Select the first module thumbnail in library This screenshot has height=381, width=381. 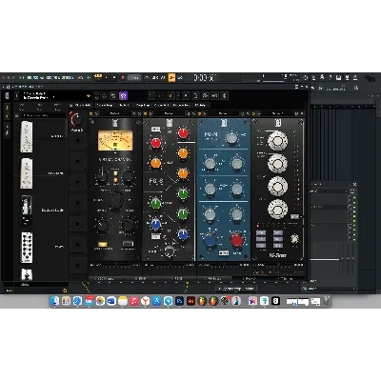[27, 136]
